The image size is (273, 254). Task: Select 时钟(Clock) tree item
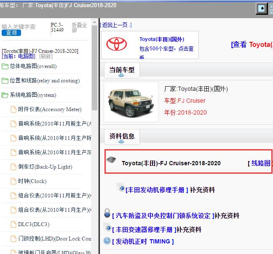(32, 181)
